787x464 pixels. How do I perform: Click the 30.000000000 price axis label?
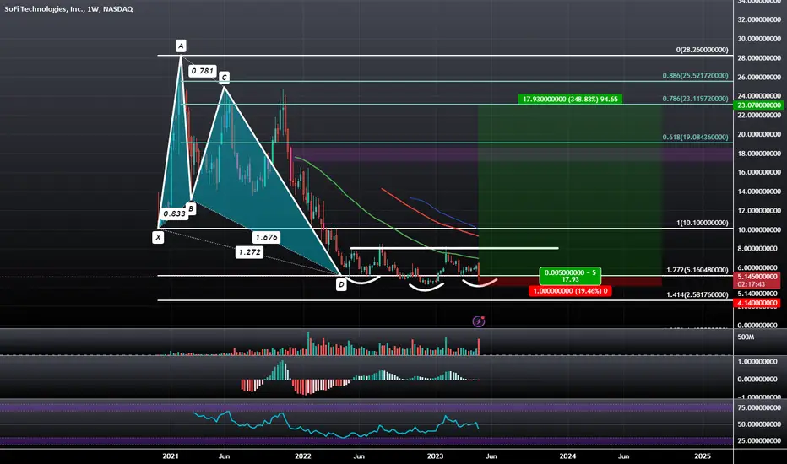pyautogui.click(x=759, y=39)
